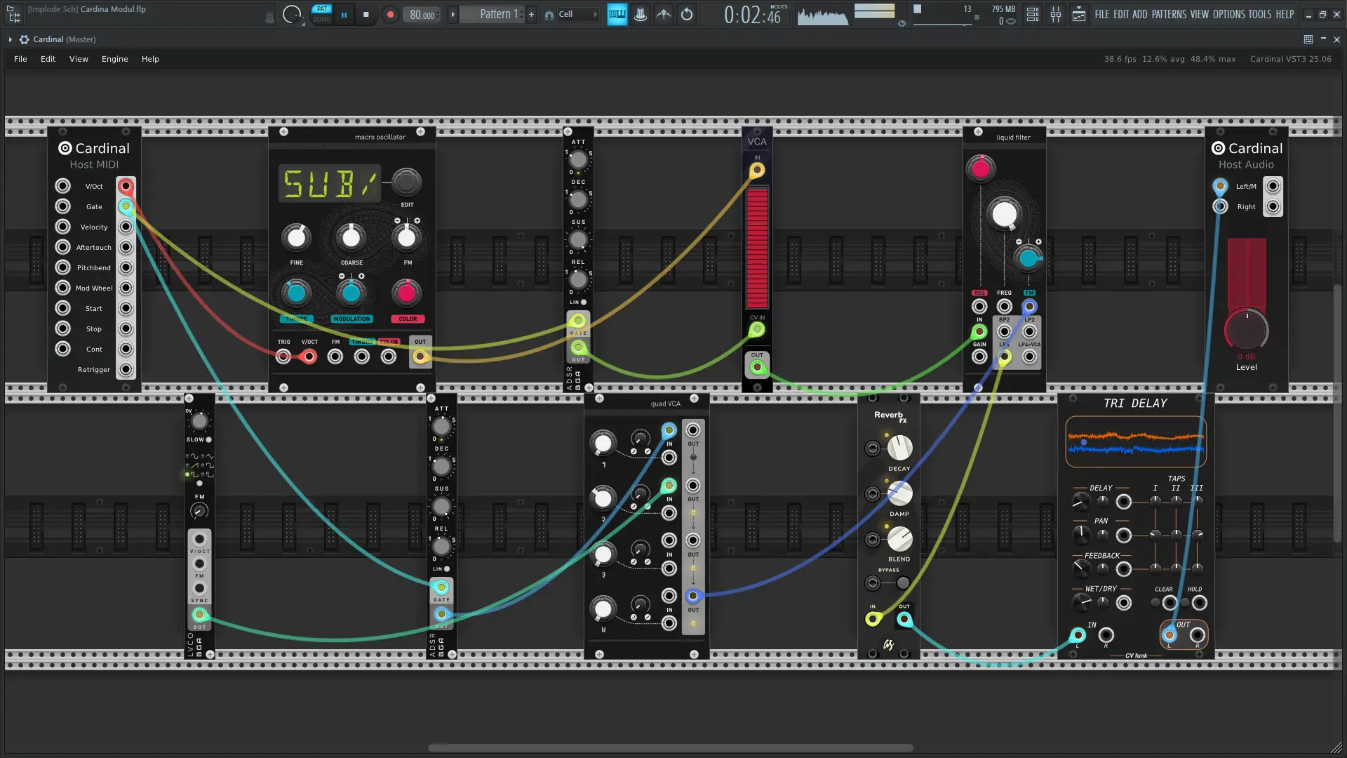
Task: Click the loop recording circular arrow icon
Action: point(687,14)
